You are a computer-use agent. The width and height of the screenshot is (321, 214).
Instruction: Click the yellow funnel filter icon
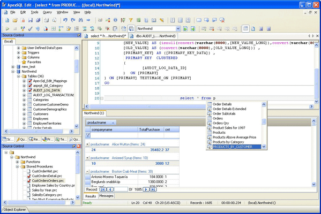[131, 20]
